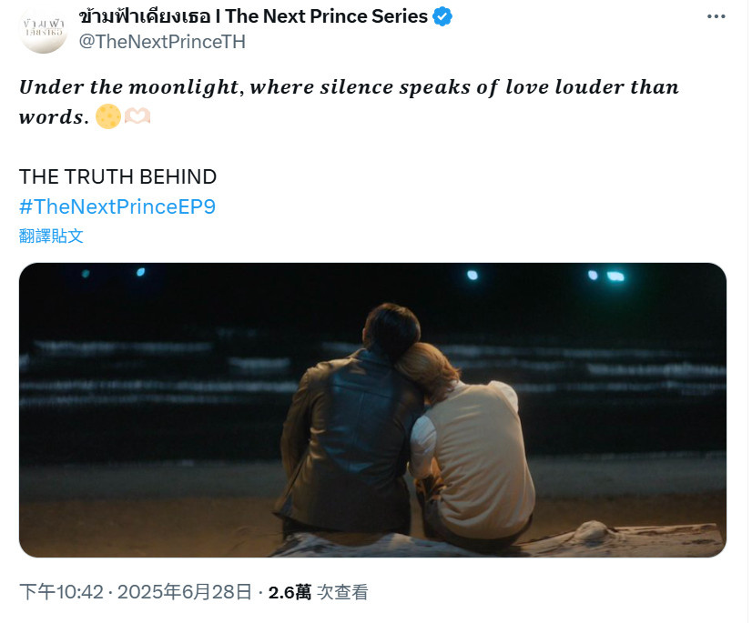The width and height of the screenshot is (752, 623).
Task: Click the translate post link
Action: coord(51,236)
